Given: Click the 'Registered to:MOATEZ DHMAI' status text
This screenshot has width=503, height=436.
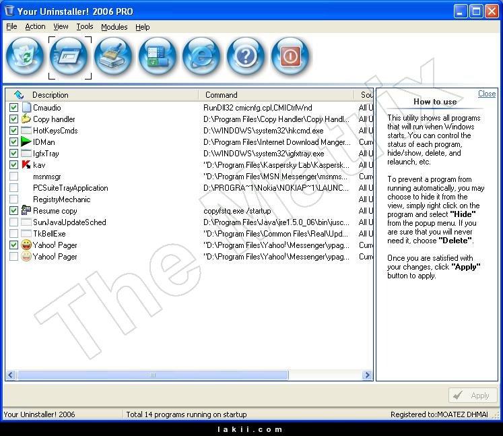Looking at the screenshot, I should [x=439, y=414].
